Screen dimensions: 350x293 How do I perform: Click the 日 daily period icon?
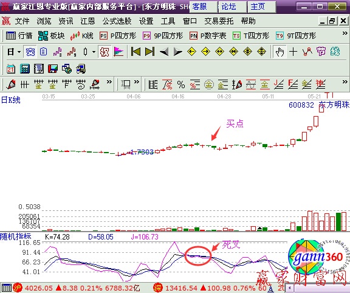11,52
